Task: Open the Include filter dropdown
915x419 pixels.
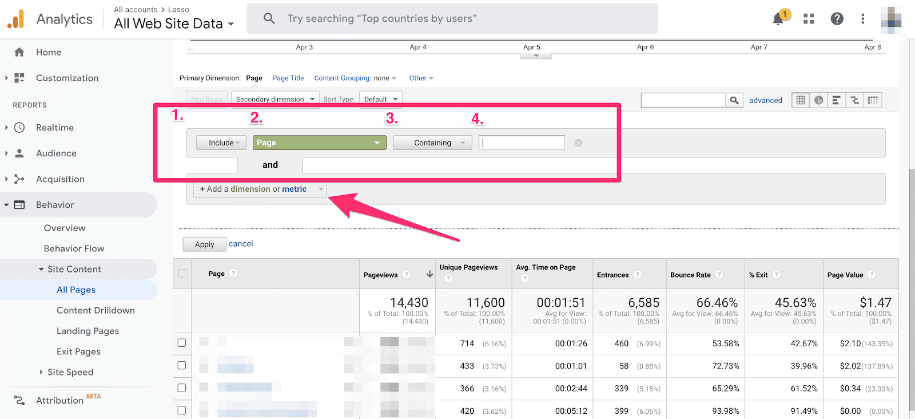Action: 221,143
